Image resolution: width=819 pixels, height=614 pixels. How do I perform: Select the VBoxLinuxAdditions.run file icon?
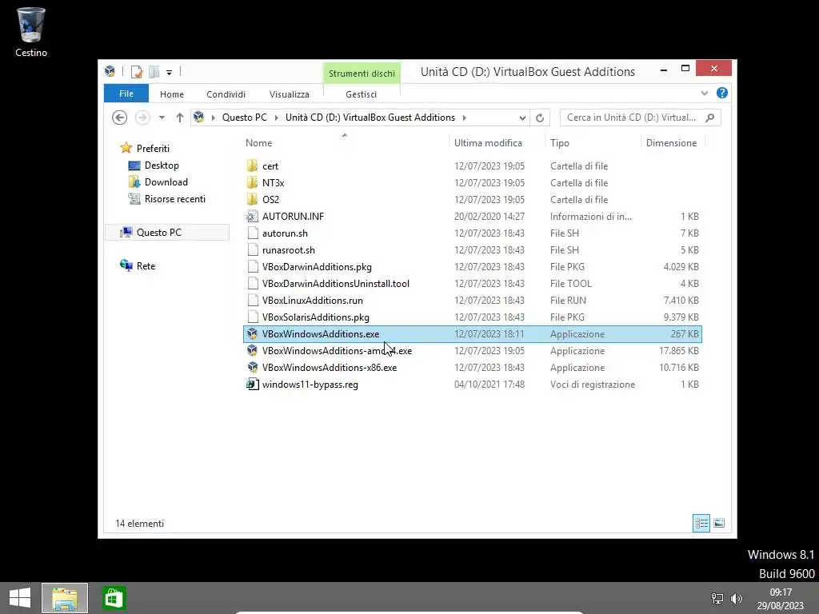pos(252,301)
